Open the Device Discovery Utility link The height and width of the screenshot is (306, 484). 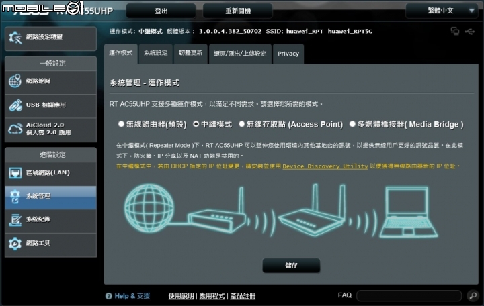pos(325,166)
